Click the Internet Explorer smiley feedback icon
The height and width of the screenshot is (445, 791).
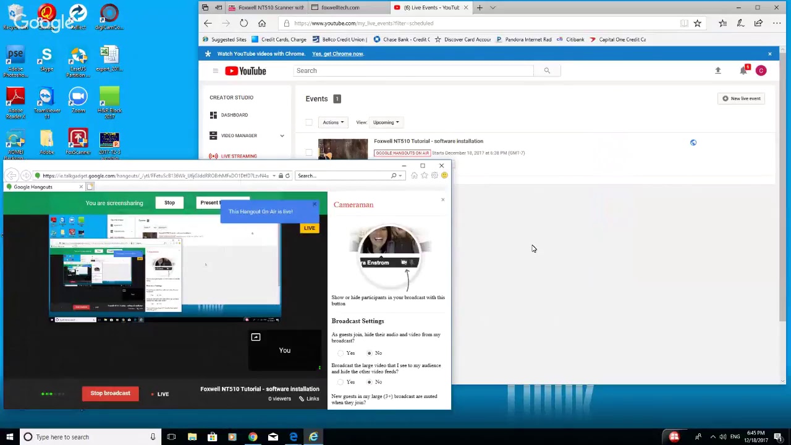pyautogui.click(x=444, y=176)
